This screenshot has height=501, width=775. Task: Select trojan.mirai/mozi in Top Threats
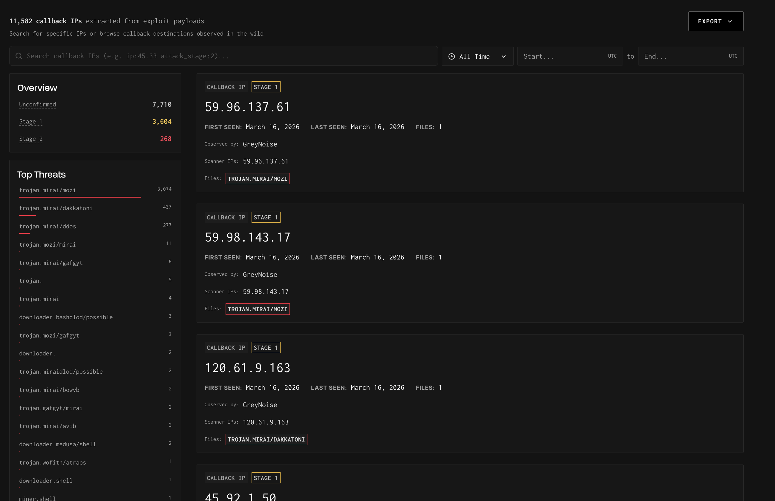pyautogui.click(x=48, y=190)
